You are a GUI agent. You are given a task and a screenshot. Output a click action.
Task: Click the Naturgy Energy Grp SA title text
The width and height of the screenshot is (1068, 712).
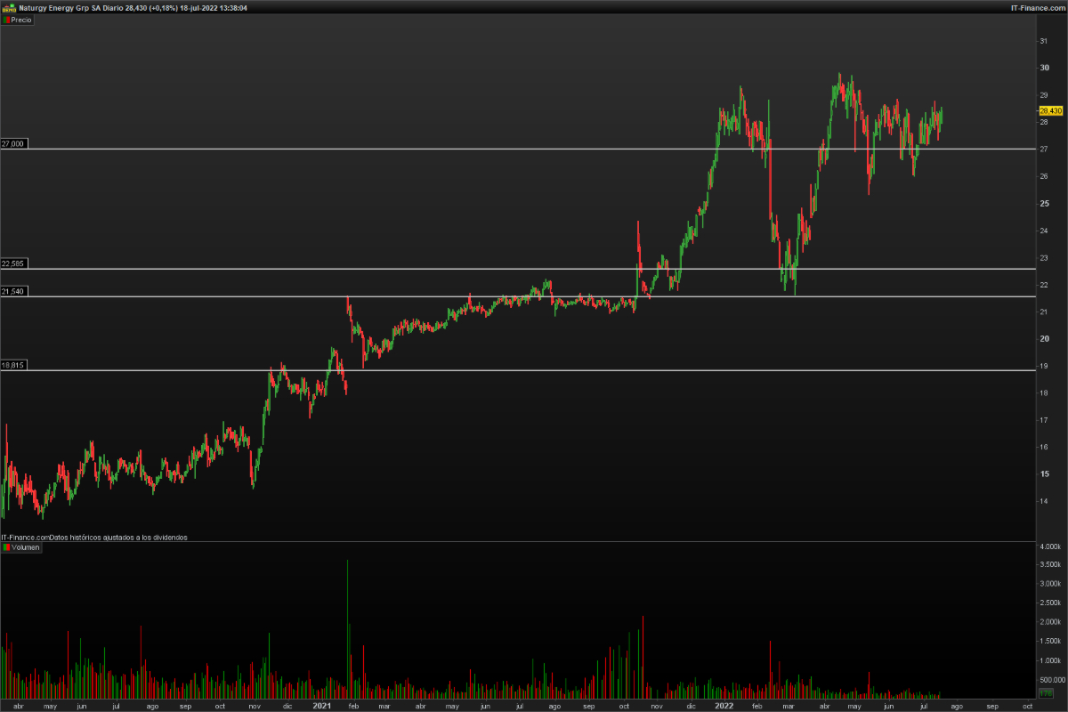59,7
